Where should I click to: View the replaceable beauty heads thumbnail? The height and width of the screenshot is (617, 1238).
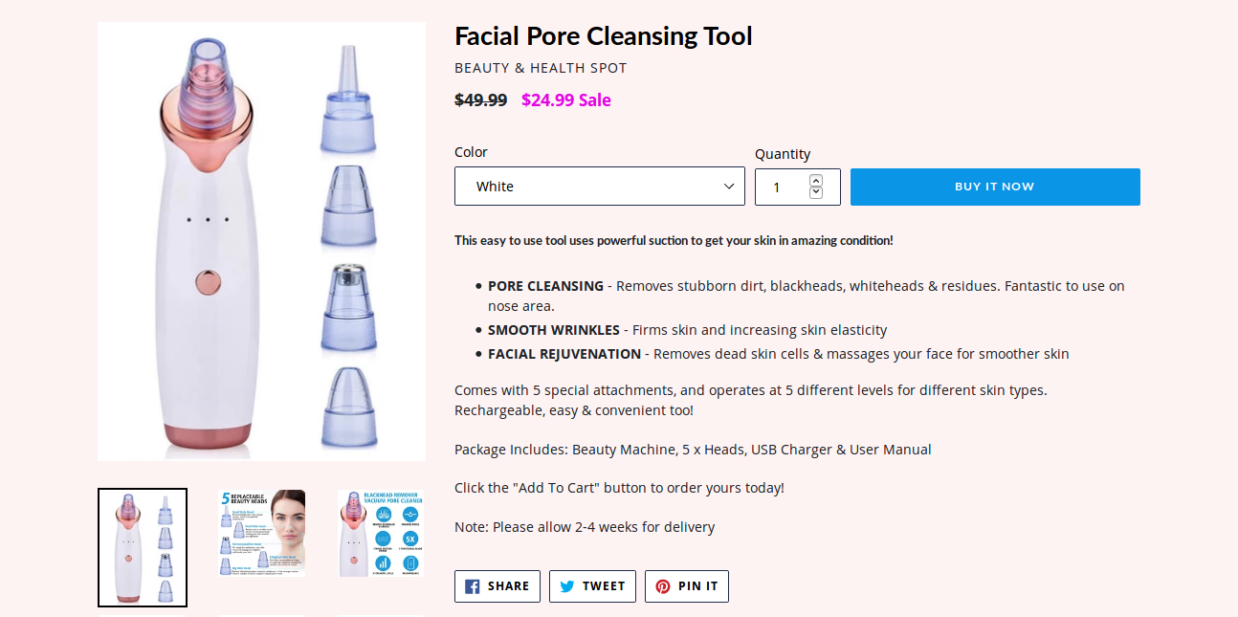261,533
